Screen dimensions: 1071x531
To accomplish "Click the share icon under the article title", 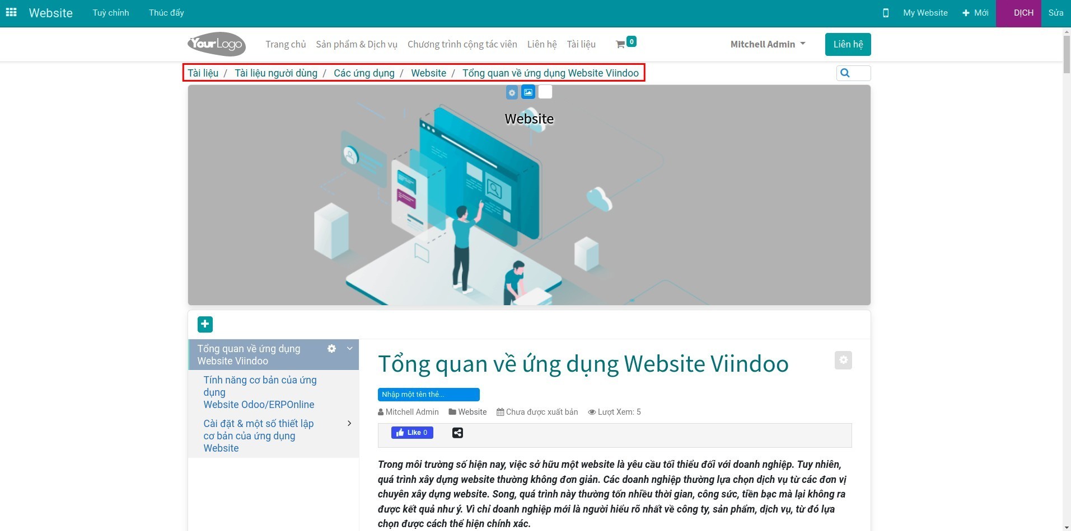I will [x=457, y=432].
